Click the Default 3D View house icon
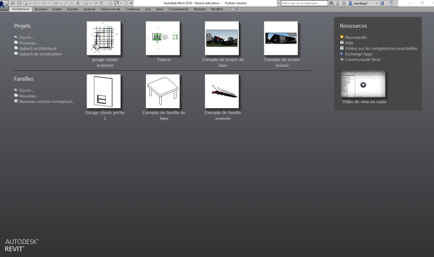434x257 pixels. pos(86,3)
